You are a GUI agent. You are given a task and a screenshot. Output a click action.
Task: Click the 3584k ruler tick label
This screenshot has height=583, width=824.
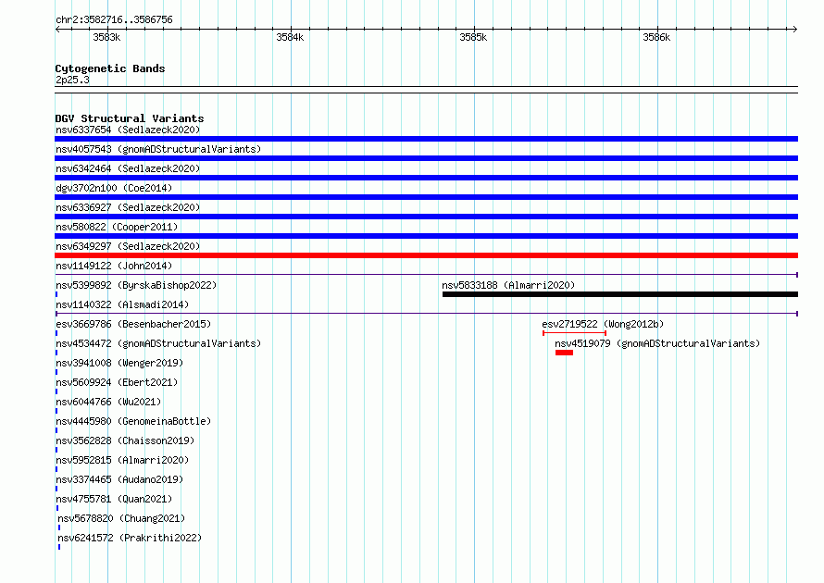(290, 37)
